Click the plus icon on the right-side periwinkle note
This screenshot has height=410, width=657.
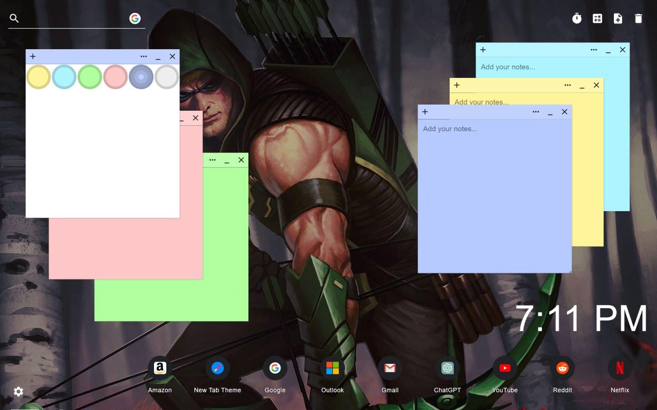[425, 112]
